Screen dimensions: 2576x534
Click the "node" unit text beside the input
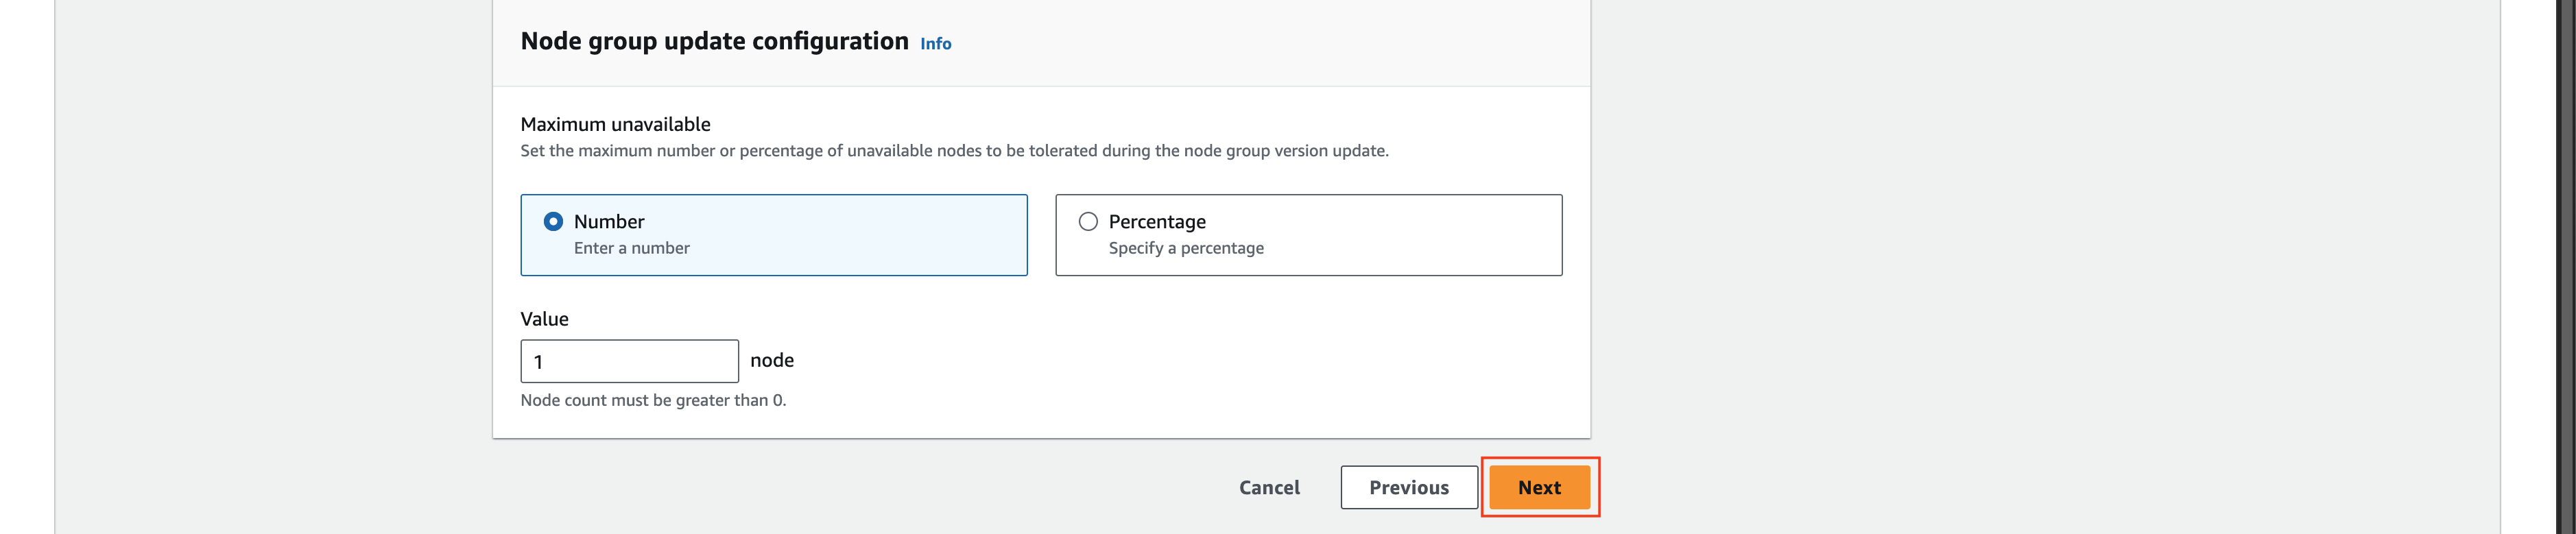[x=772, y=360]
